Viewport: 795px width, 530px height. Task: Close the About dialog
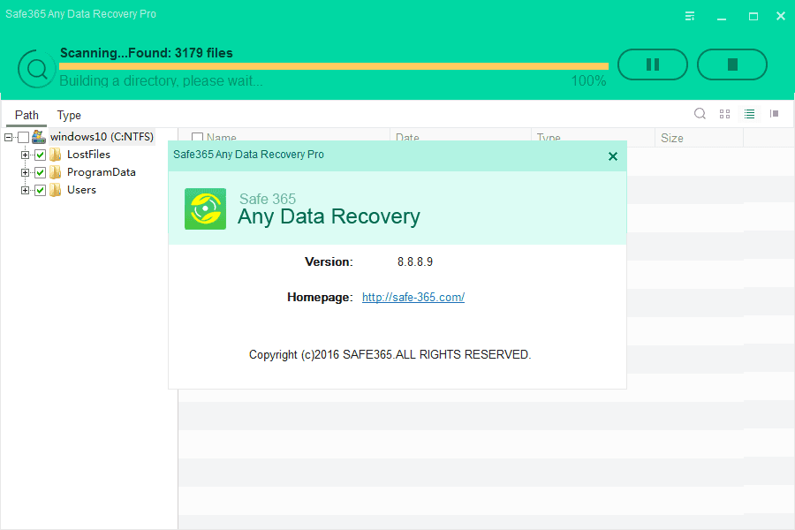tap(612, 156)
